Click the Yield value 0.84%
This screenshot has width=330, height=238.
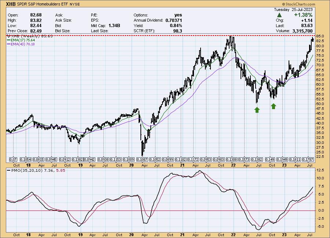[176, 25]
